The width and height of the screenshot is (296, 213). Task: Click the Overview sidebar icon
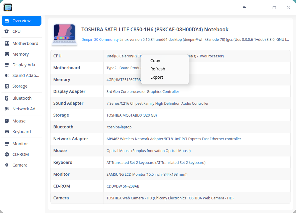(x=7, y=21)
